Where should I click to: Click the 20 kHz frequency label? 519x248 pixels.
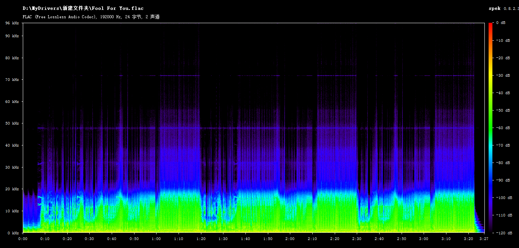pyautogui.click(x=12, y=189)
